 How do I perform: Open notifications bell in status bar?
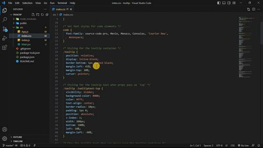click(x=259, y=146)
